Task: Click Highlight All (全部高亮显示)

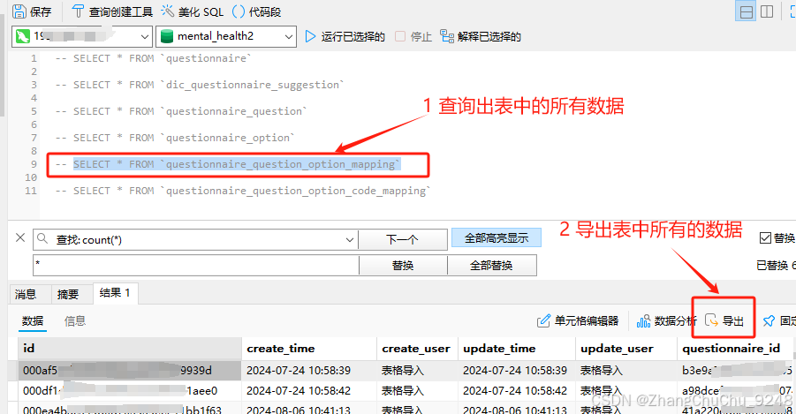Action: [496, 237]
